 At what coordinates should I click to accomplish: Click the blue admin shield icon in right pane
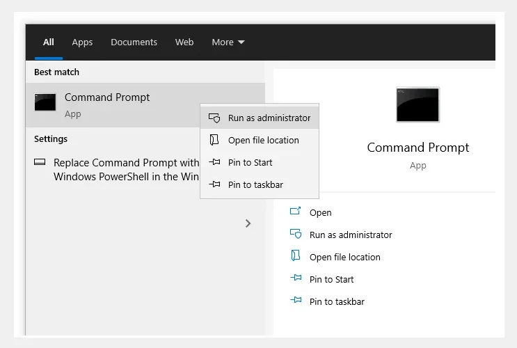point(296,234)
